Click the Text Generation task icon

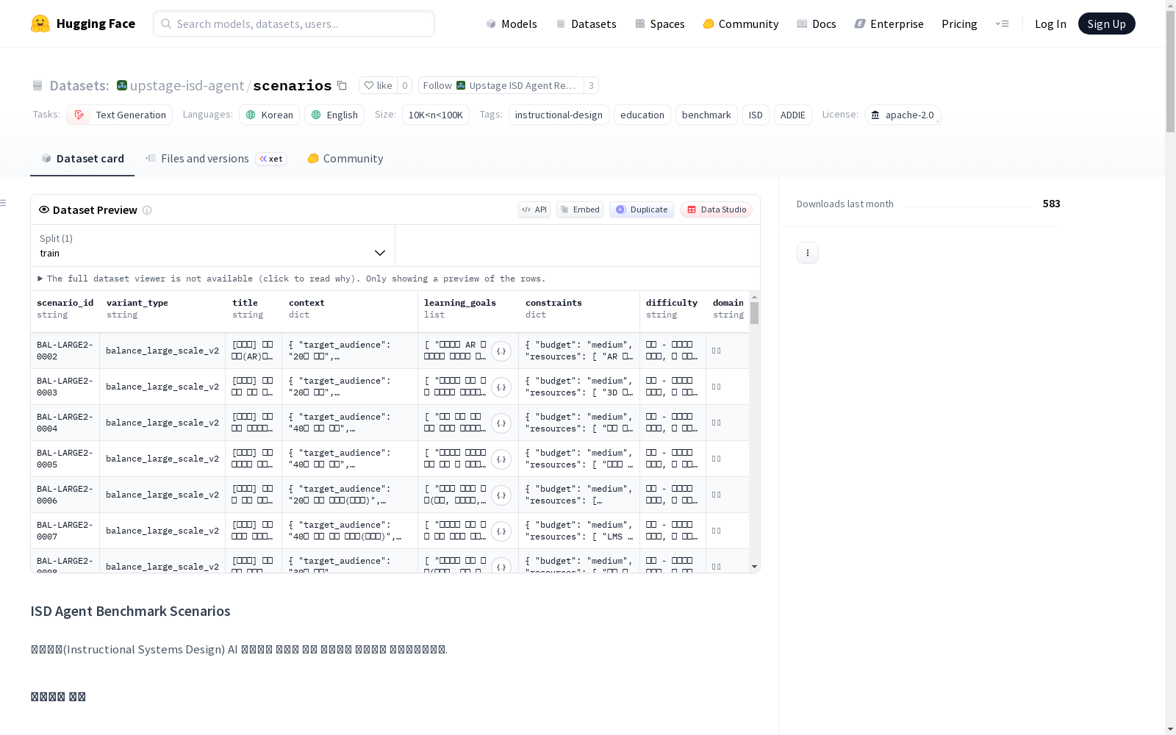pyautogui.click(x=79, y=115)
